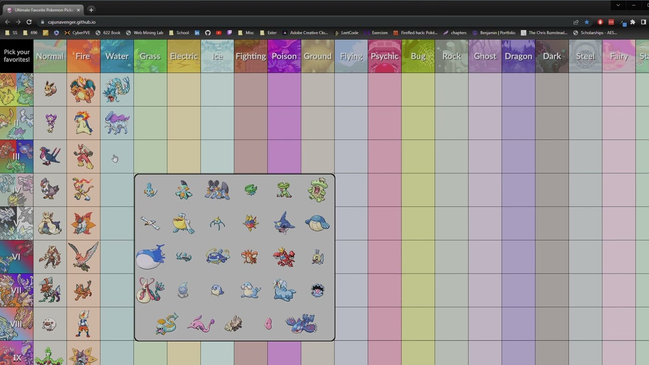
Task: Open the YouTube bookmark icon
Action: (219, 32)
